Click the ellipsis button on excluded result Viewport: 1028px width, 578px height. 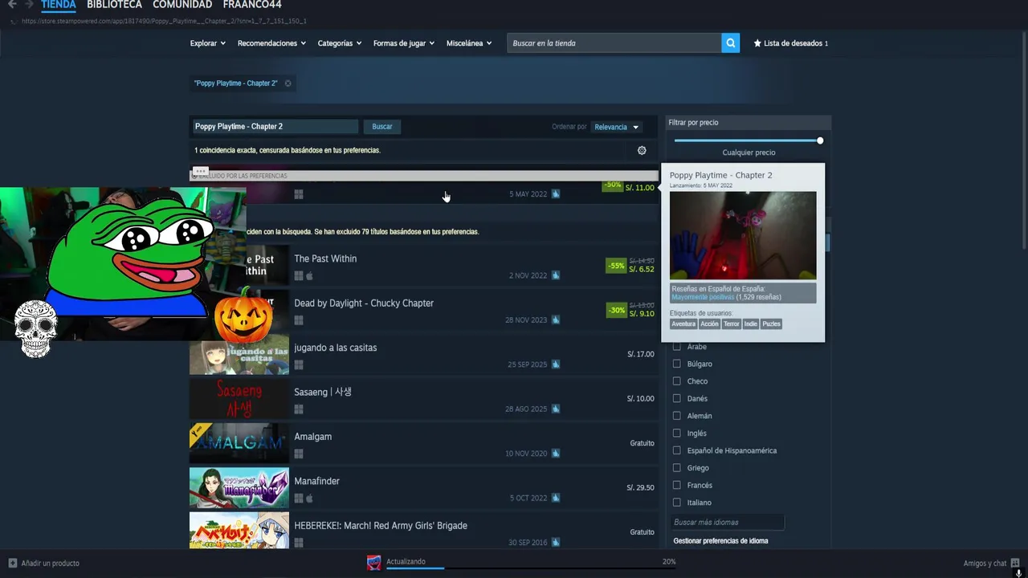click(x=201, y=171)
